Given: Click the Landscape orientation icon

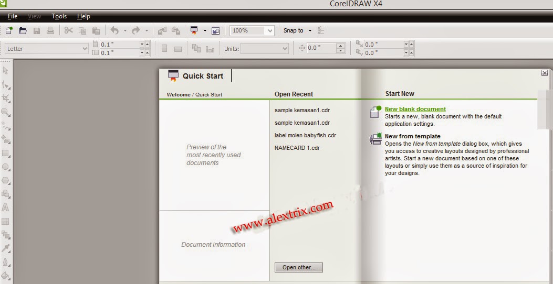Looking at the screenshot, I should tap(178, 49).
